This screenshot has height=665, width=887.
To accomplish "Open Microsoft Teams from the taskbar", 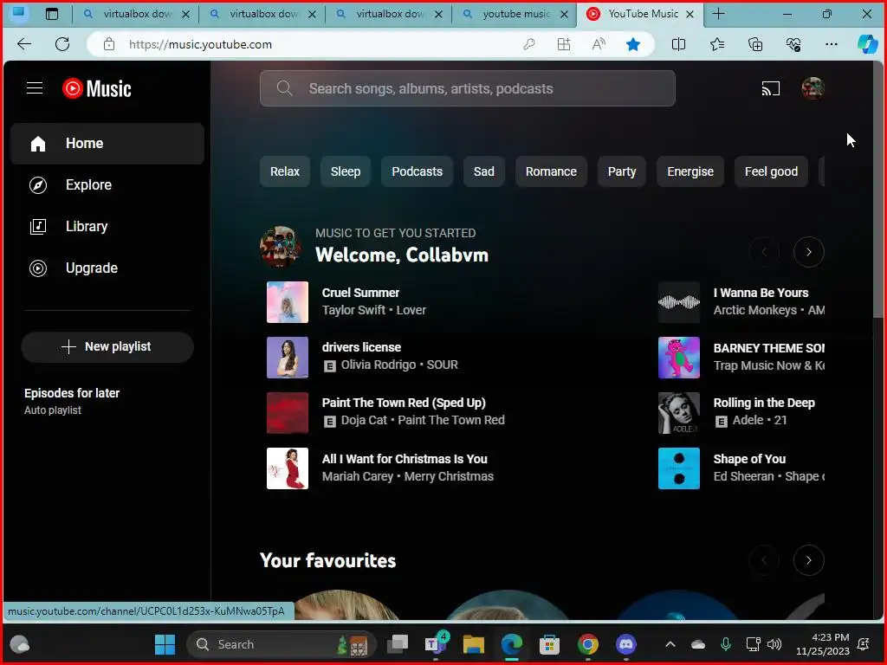I will [435, 643].
